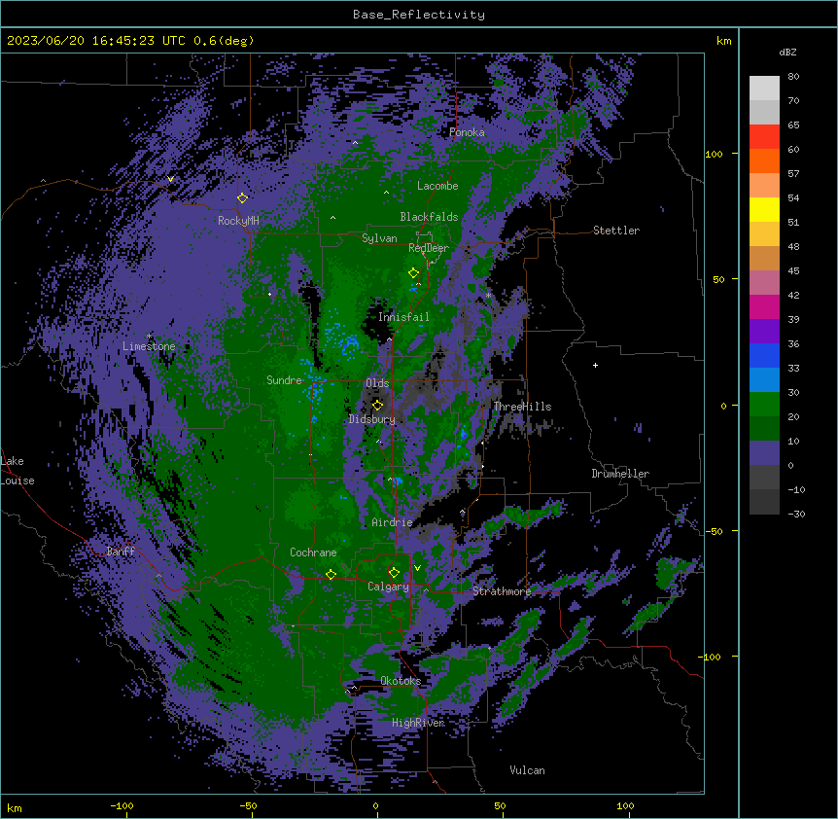This screenshot has height=819, width=838.
Task: Click the Olds label
Action: [x=377, y=383]
